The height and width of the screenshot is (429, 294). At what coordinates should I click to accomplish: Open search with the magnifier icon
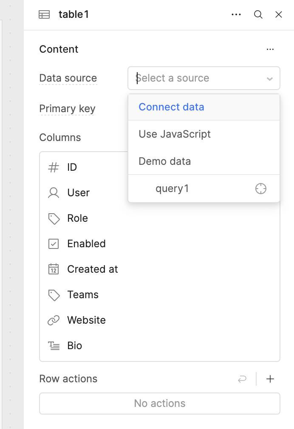point(258,14)
